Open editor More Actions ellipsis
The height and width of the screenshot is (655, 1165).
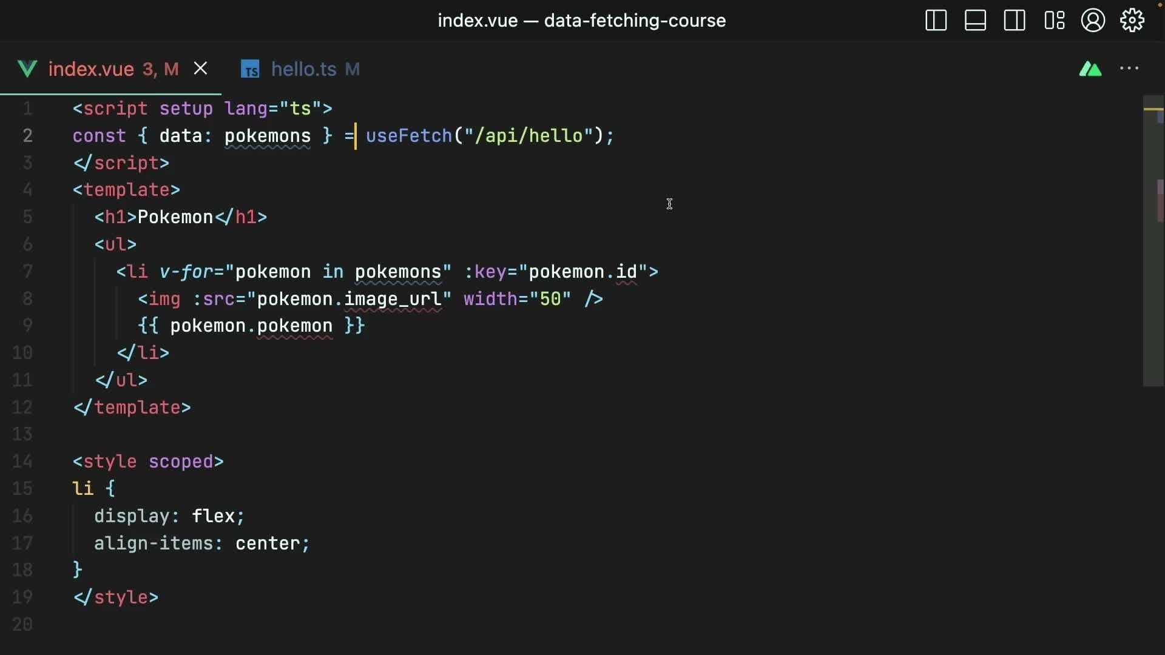(x=1129, y=69)
